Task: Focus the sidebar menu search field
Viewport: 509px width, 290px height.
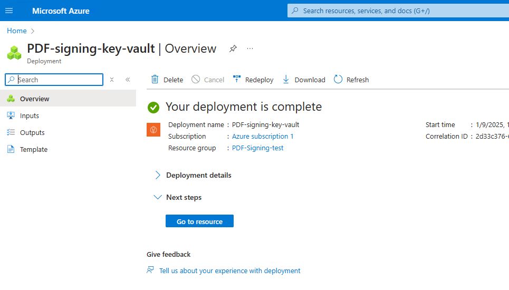Action: click(54, 80)
